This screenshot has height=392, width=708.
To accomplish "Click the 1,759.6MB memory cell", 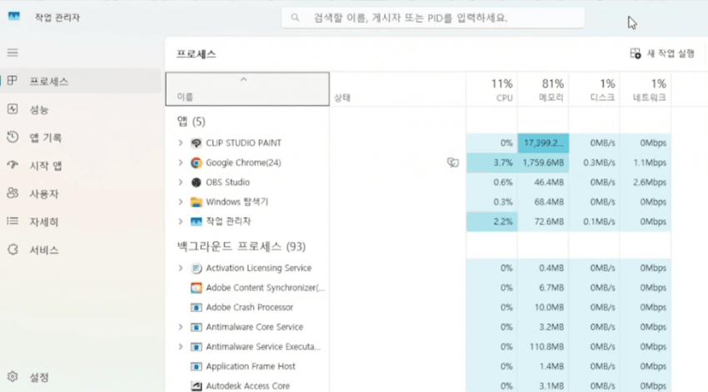I will tap(543, 163).
